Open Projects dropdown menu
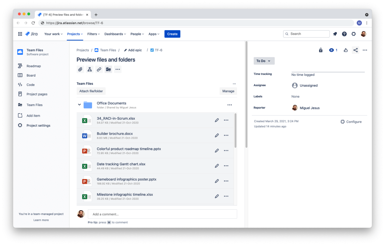This screenshot has width=385, height=245. pyautogui.click(x=75, y=34)
